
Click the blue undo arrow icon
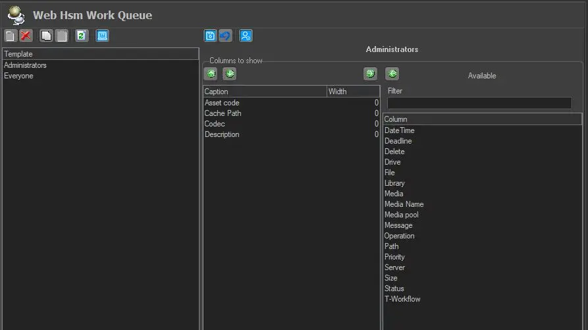pyautogui.click(x=225, y=36)
